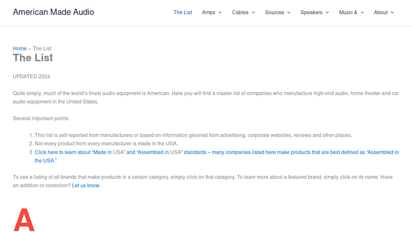Expand the chevron next to Speakers
This screenshot has width=412, height=232.
point(328,12)
